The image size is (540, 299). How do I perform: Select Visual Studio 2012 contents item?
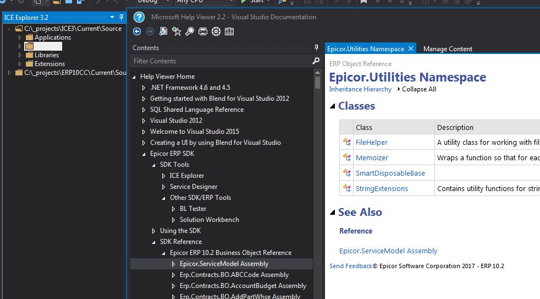coord(176,121)
